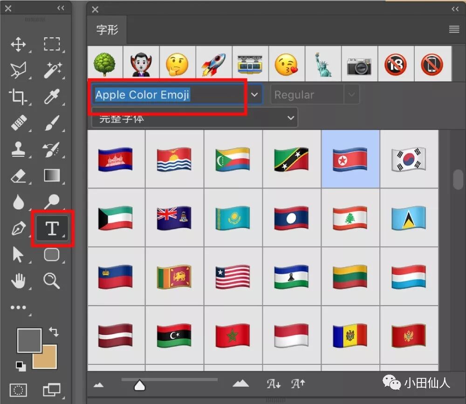The width and height of the screenshot is (466, 404).
Task: Zoom out glyphs with small mountain icon
Action: [98, 385]
